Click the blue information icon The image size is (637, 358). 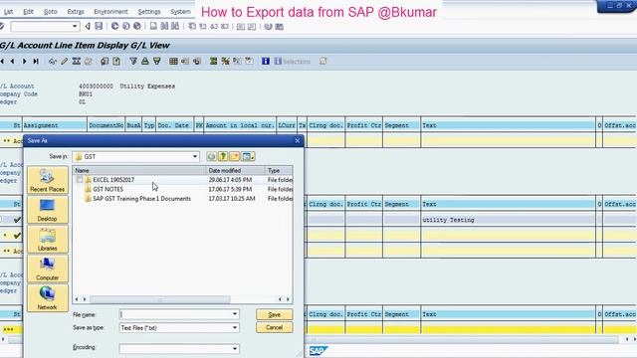[x=266, y=62]
